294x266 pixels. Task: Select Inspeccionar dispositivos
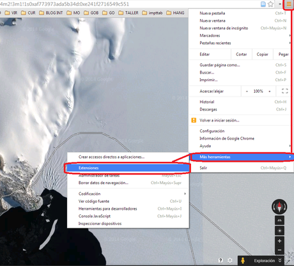(x=128, y=224)
